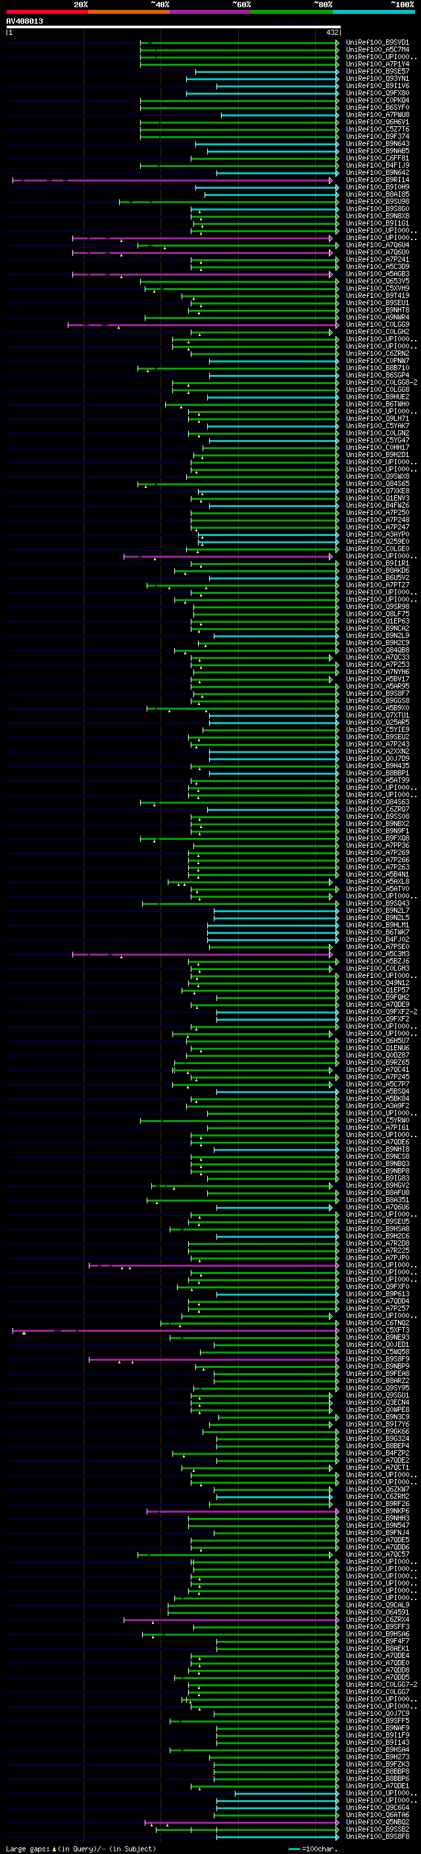Click the UniRef100_B8BBP6 label
Viewport: 421px width, 1854px height.
click(x=377, y=1779)
